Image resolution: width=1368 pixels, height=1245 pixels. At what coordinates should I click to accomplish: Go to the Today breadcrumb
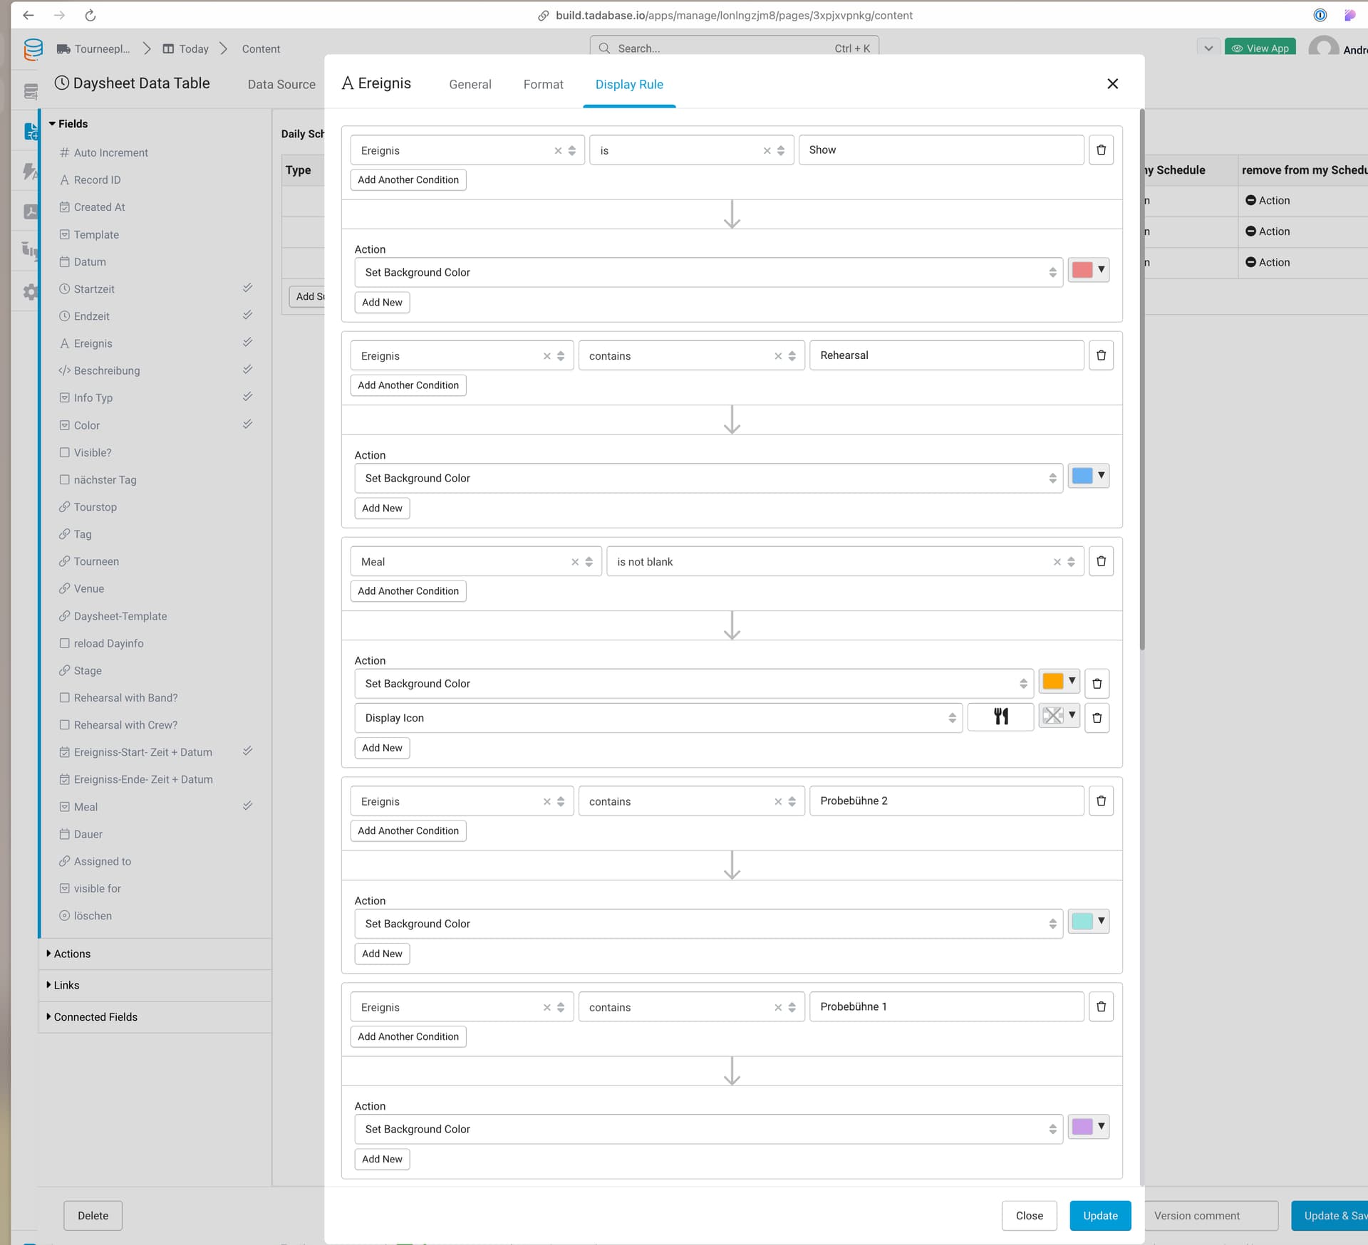point(186,49)
